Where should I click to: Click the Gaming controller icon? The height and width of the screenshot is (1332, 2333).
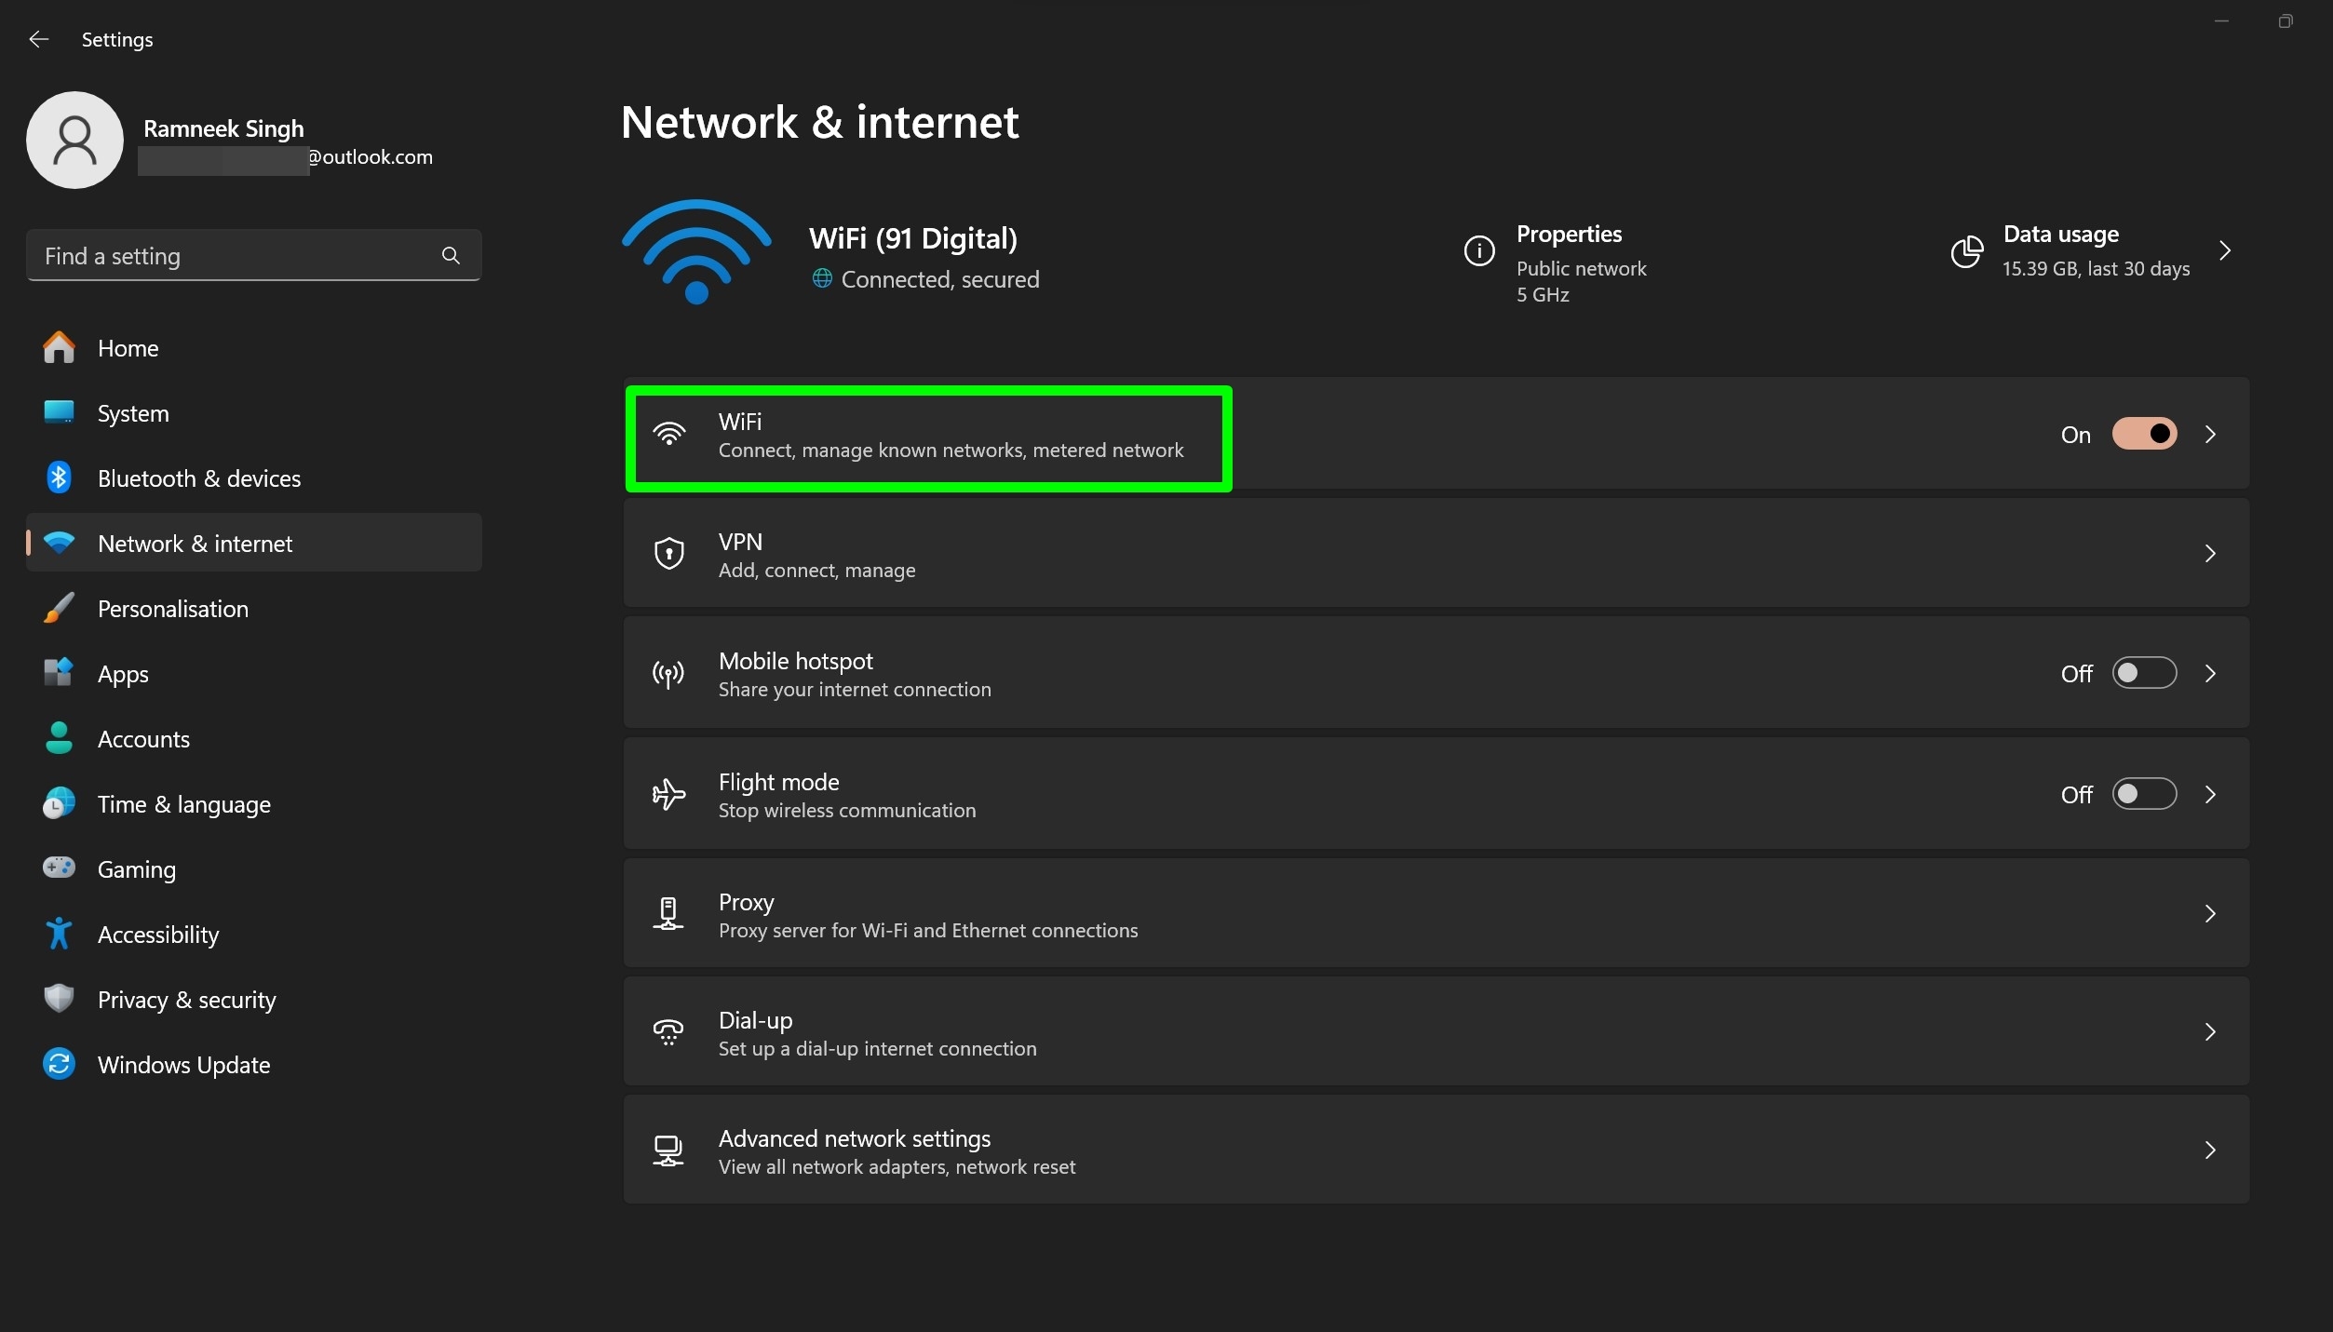tap(59, 868)
